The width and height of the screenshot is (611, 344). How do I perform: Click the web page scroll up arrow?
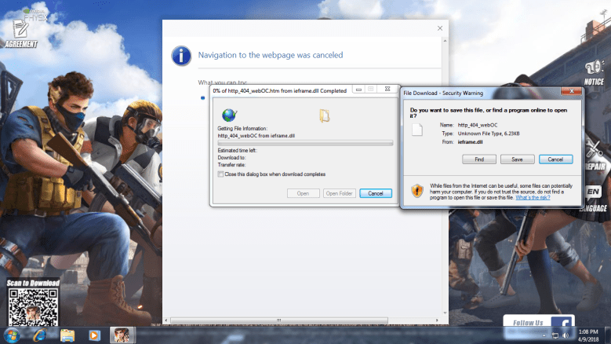pyautogui.click(x=445, y=41)
